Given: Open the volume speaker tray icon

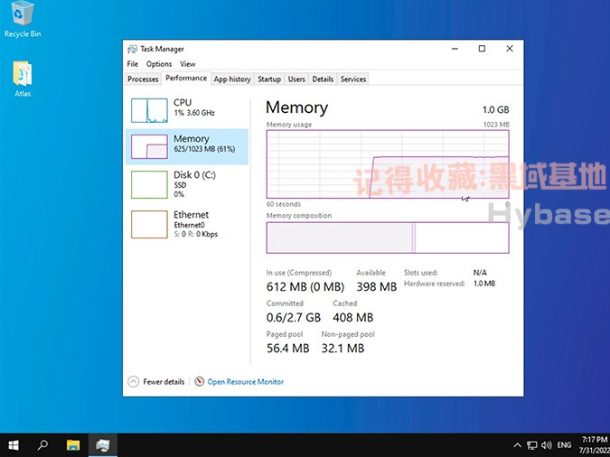Looking at the screenshot, I should (x=546, y=445).
